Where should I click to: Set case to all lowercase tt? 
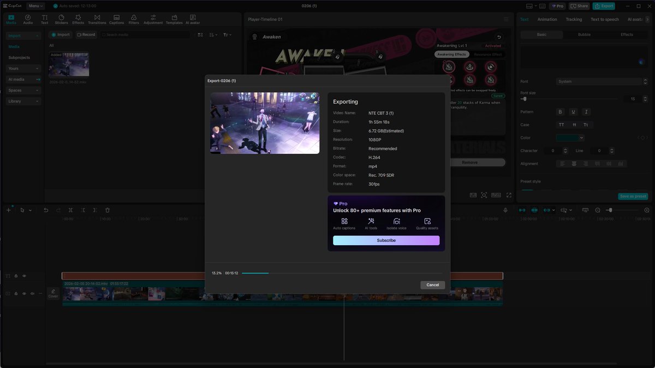click(574, 125)
